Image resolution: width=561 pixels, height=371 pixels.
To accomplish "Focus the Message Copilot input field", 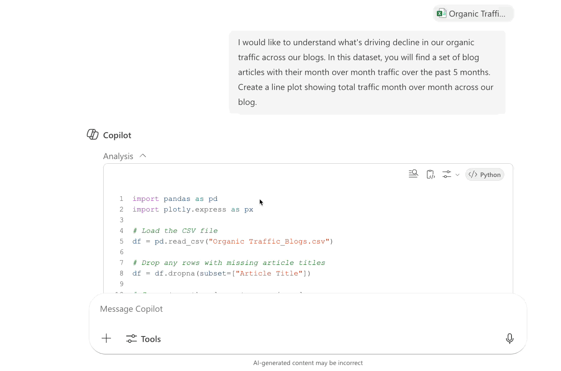I will coord(299,309).
